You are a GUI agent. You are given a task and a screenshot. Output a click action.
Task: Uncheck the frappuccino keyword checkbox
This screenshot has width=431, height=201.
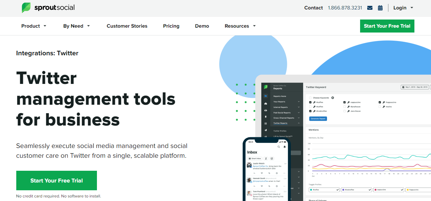[x=380, y=102]
